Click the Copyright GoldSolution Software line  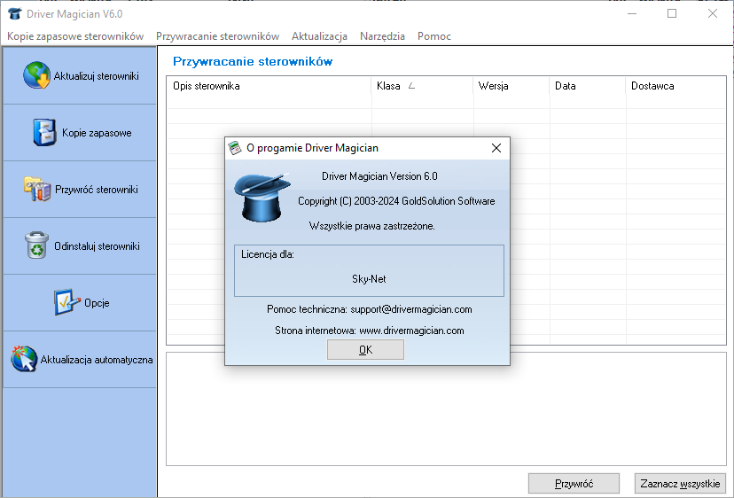point(396,201)
